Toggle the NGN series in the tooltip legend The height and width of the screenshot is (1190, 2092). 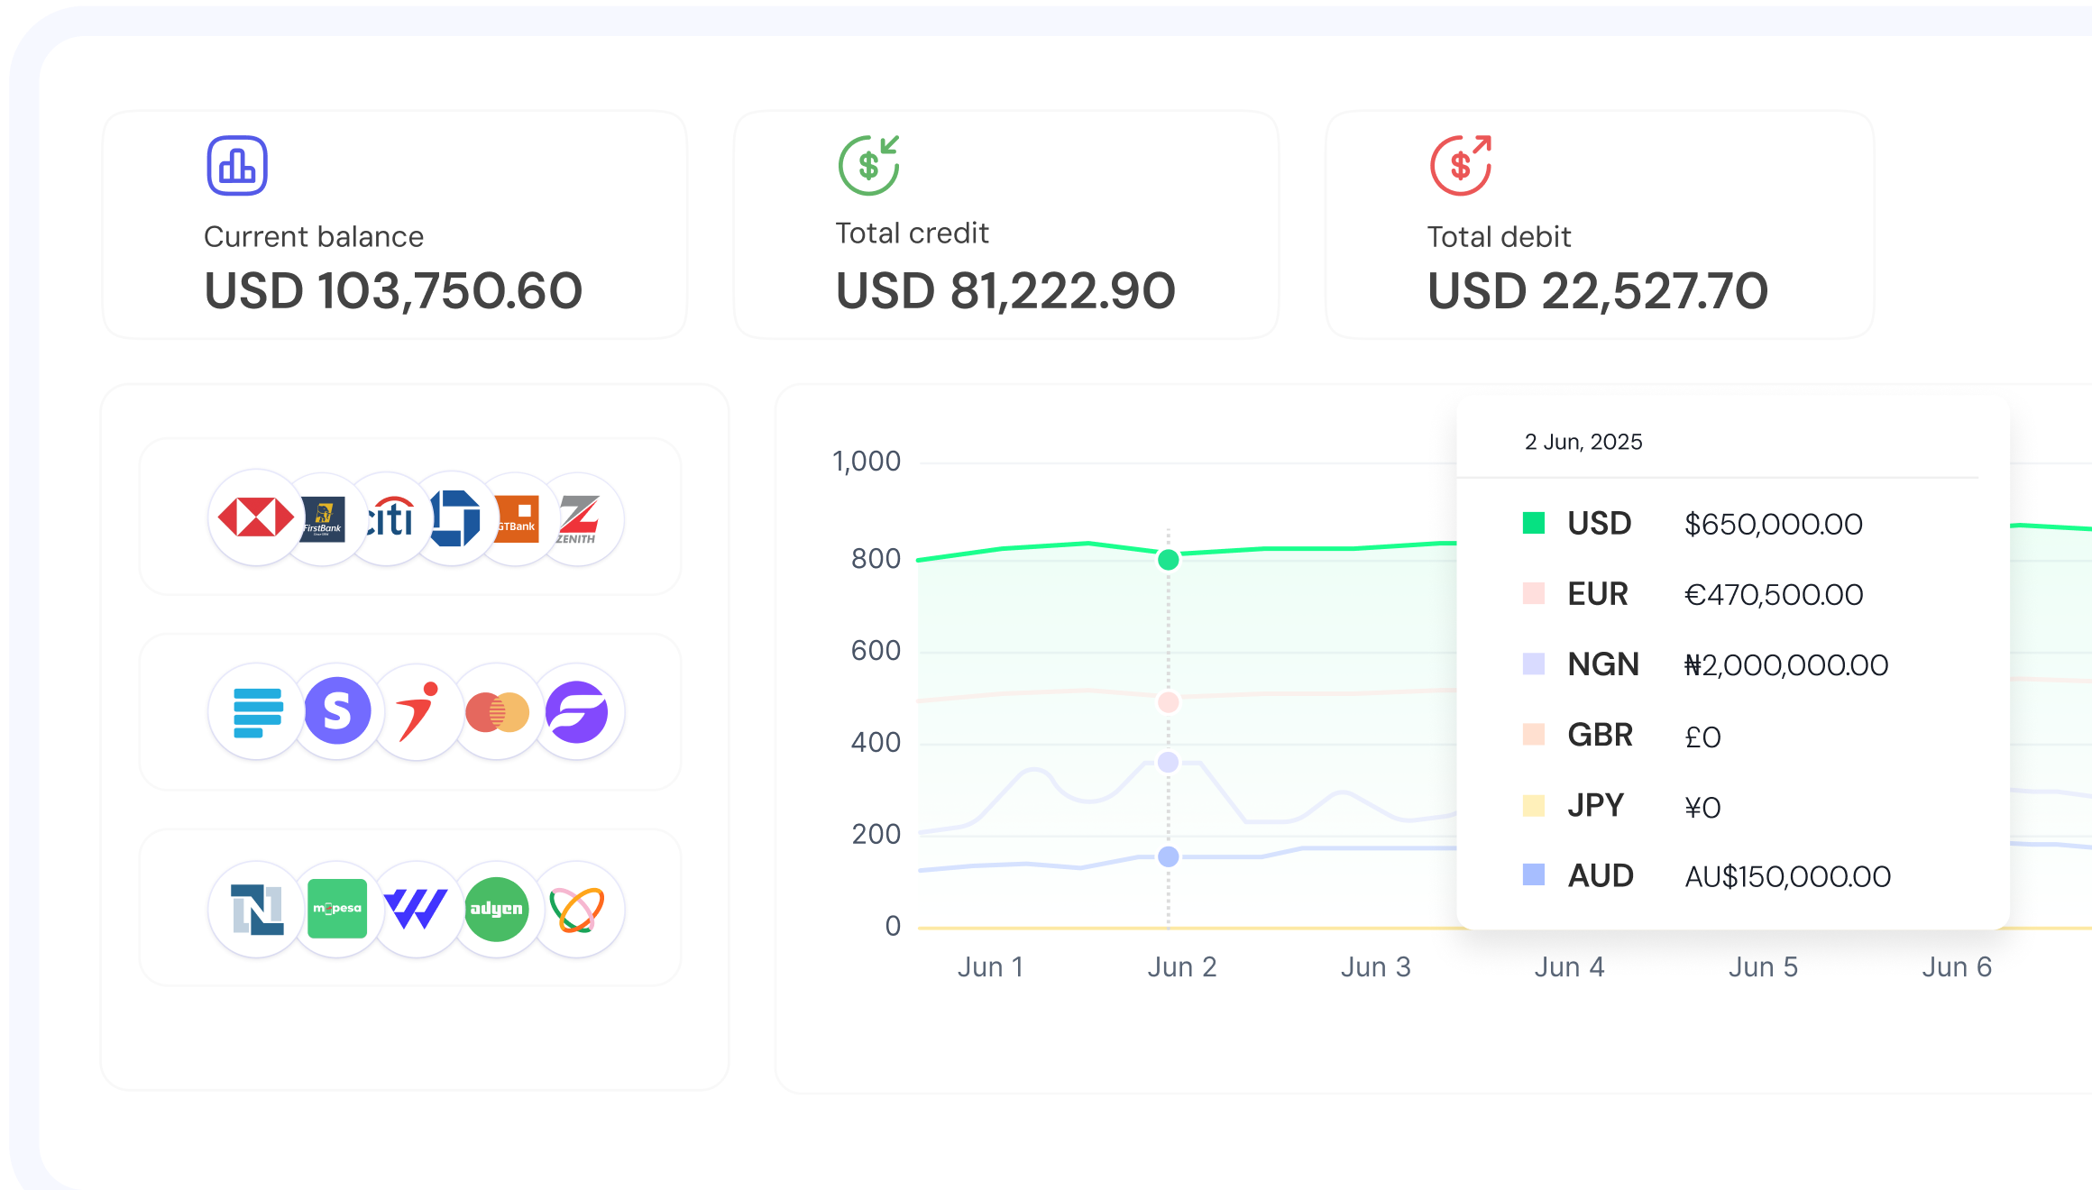pos(1604,664)
